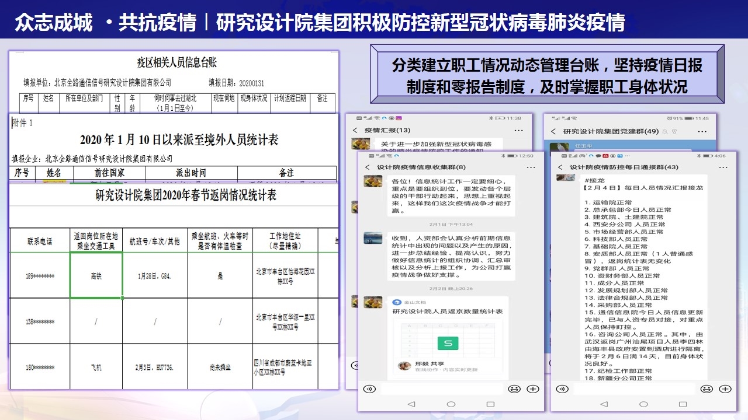Click the 何时何事去过湖北 column header

point(174,103)
